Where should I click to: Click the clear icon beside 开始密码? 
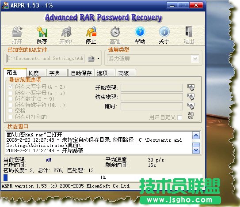pos(191,87)
